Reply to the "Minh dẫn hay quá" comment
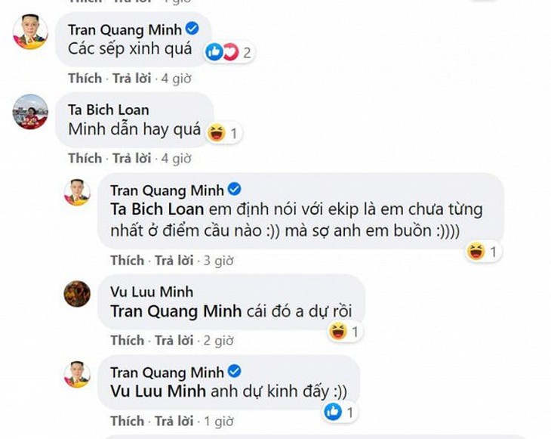Viewport: 551px width, 439px height. (132, 158)
